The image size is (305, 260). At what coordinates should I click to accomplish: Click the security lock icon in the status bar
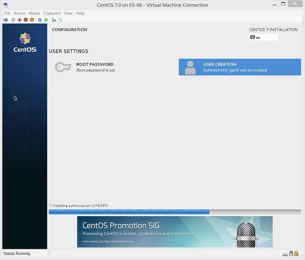click(296, 254)
